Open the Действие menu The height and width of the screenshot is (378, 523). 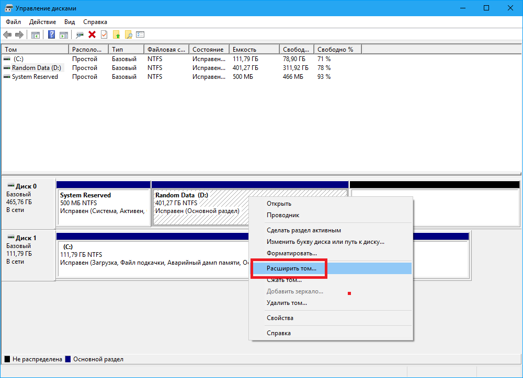(x=42, y=22)
